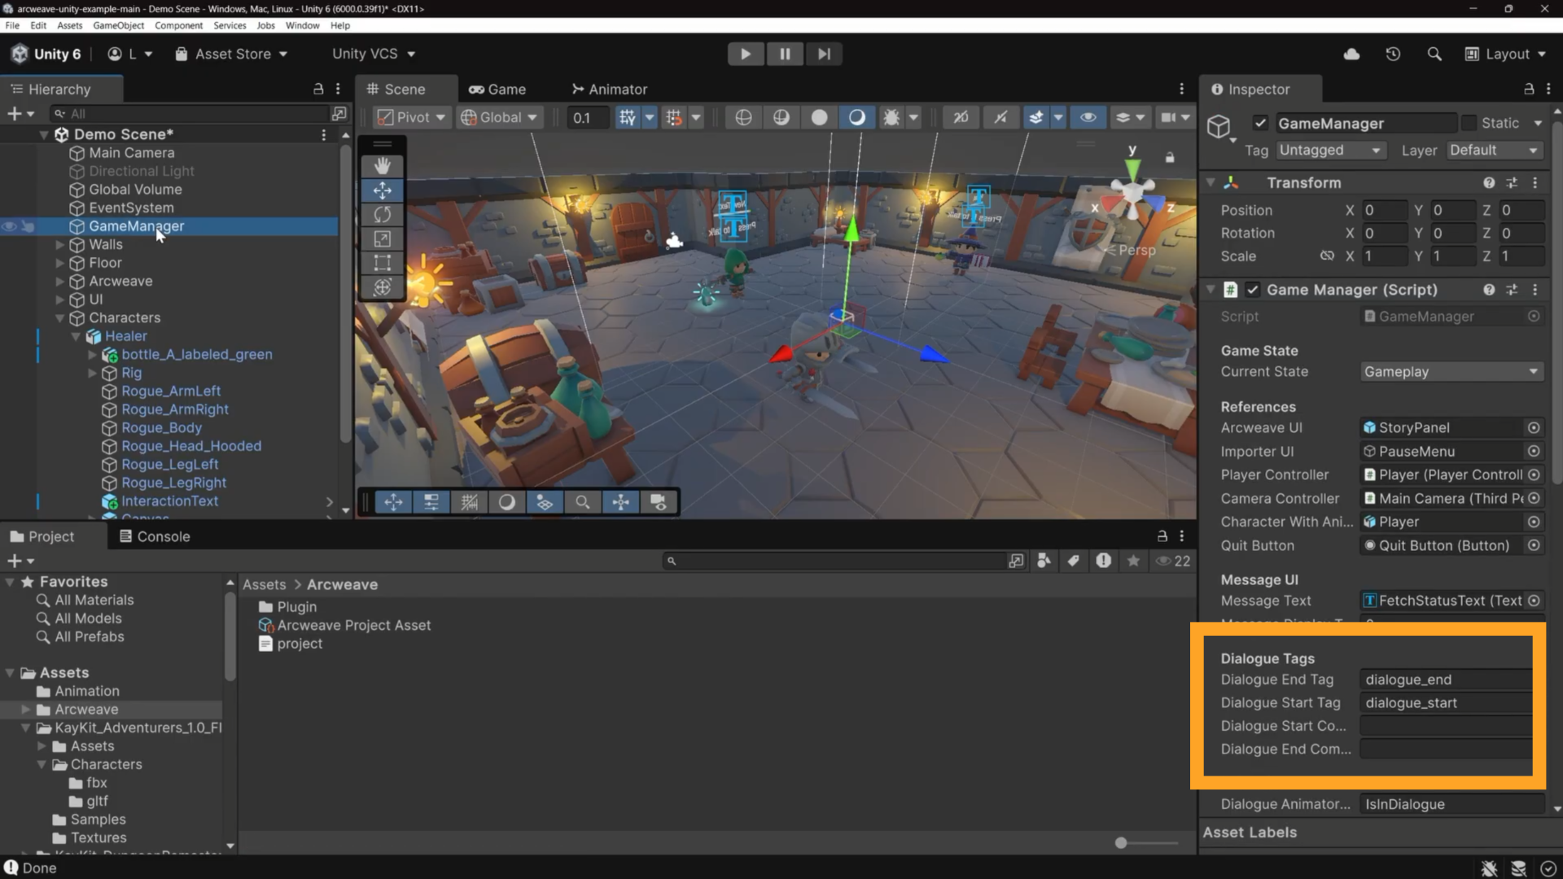The width and height of the screenshot is (1563, 879).
Task: Click the global search magnifier
Action: point(1434,54)
